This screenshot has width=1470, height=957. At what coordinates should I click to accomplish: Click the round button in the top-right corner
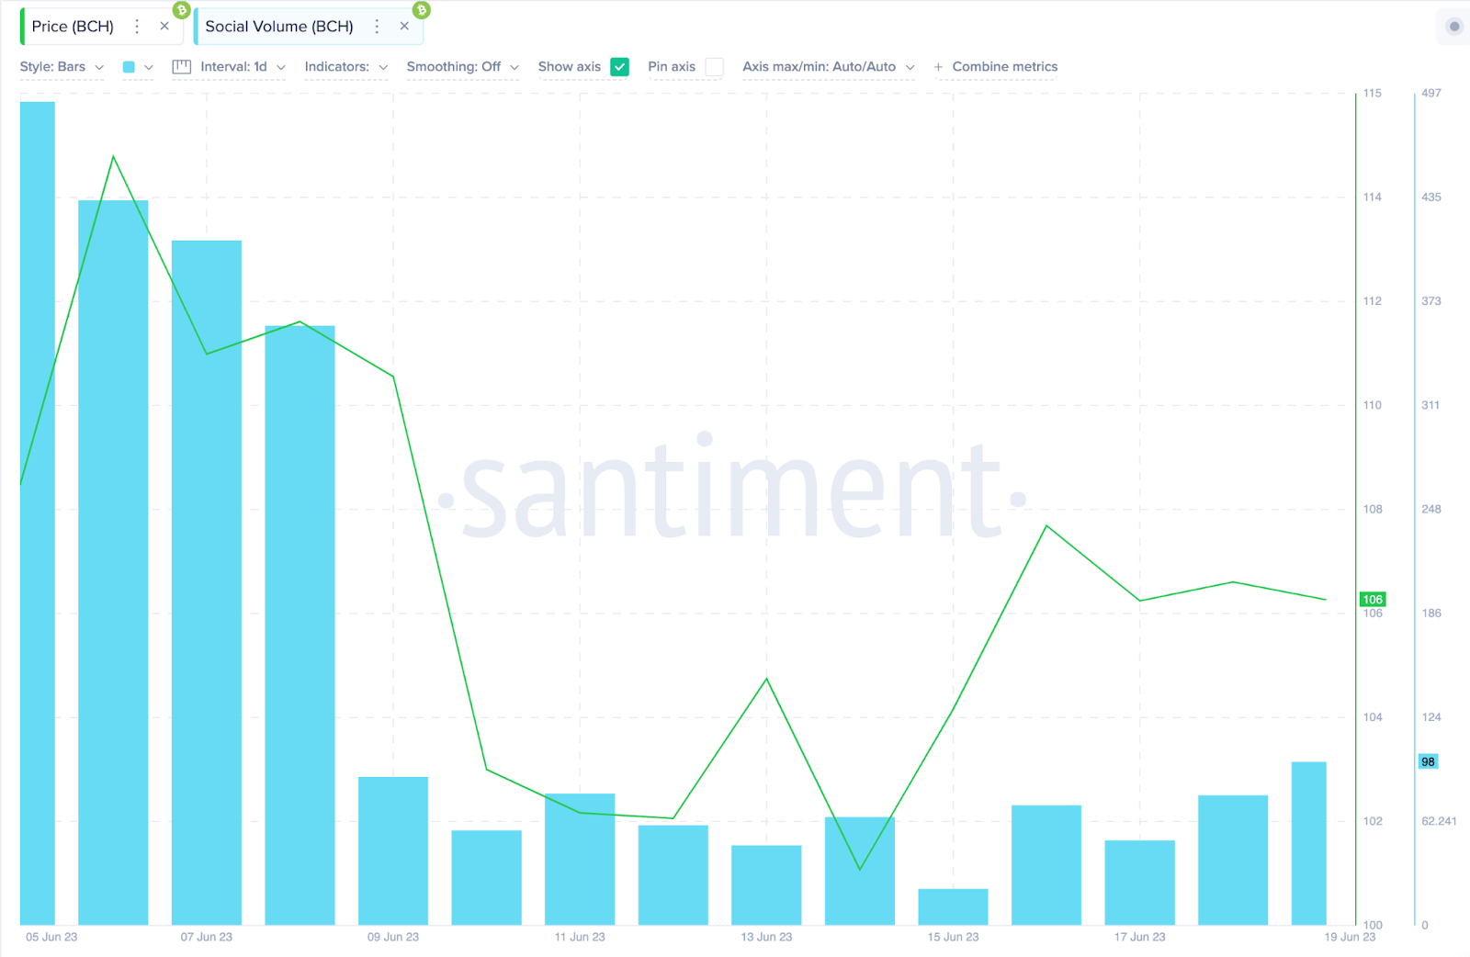click(x=1453, y=27)
